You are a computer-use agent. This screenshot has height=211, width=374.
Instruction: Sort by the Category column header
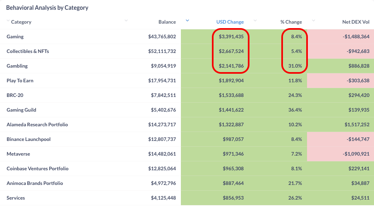(x=21, y=22)
